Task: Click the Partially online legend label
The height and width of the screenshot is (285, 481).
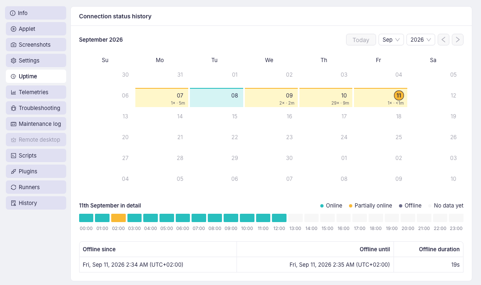Action: (373, 205)
